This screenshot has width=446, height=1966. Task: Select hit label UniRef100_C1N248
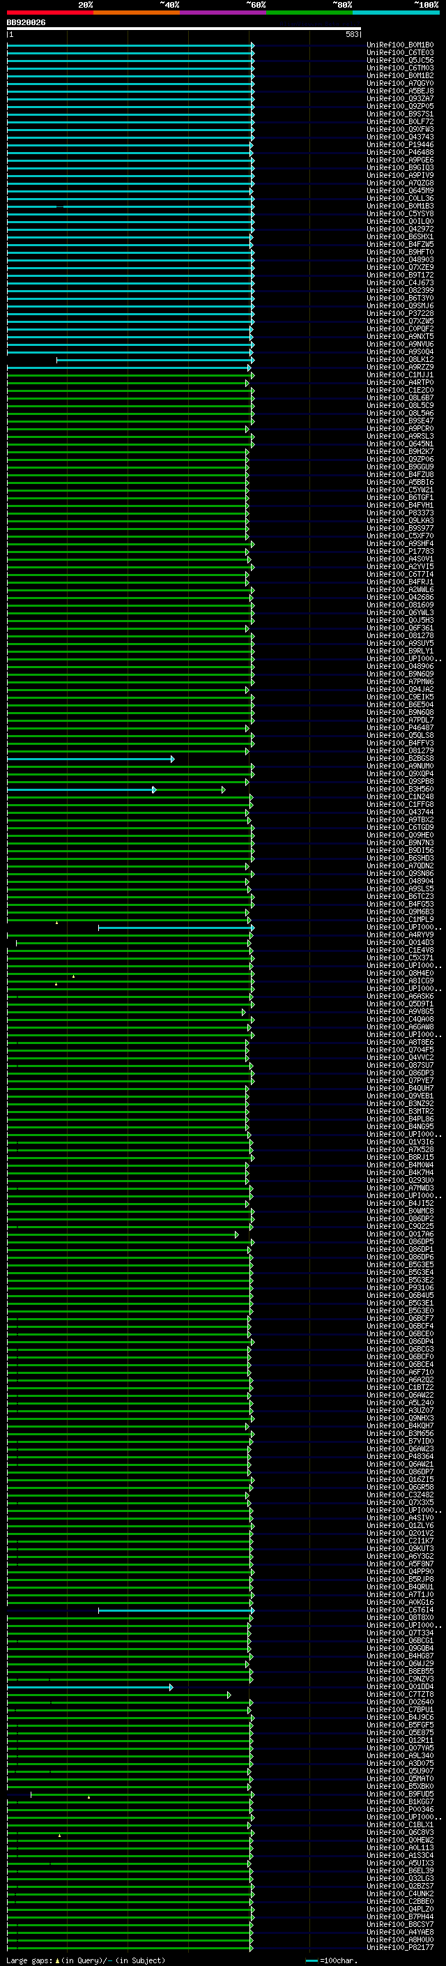[x=400, y=796]
